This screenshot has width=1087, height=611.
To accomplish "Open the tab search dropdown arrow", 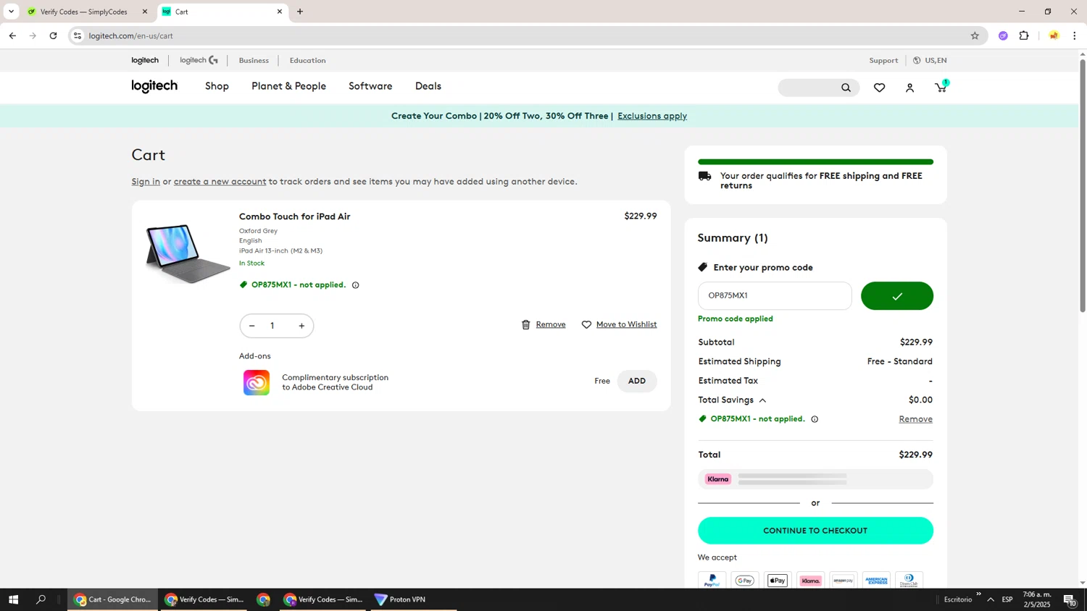I will pyautogui.click(x=11, y=12).
